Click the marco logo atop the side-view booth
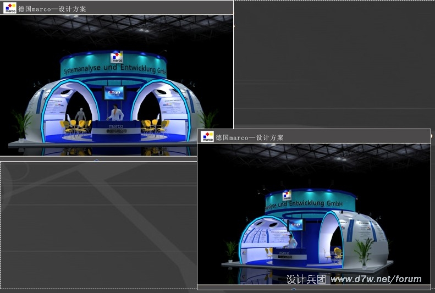Viewport: 435px width, 293px height. click(287, 195)
